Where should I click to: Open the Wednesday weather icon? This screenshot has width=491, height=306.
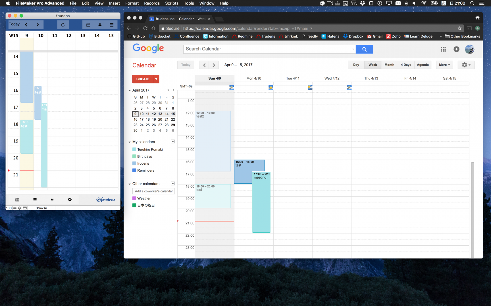349,88
